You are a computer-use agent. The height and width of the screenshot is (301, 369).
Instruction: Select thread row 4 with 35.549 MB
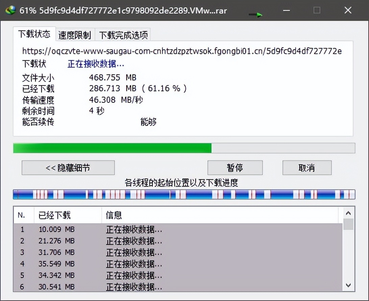[x=178, y=264]
